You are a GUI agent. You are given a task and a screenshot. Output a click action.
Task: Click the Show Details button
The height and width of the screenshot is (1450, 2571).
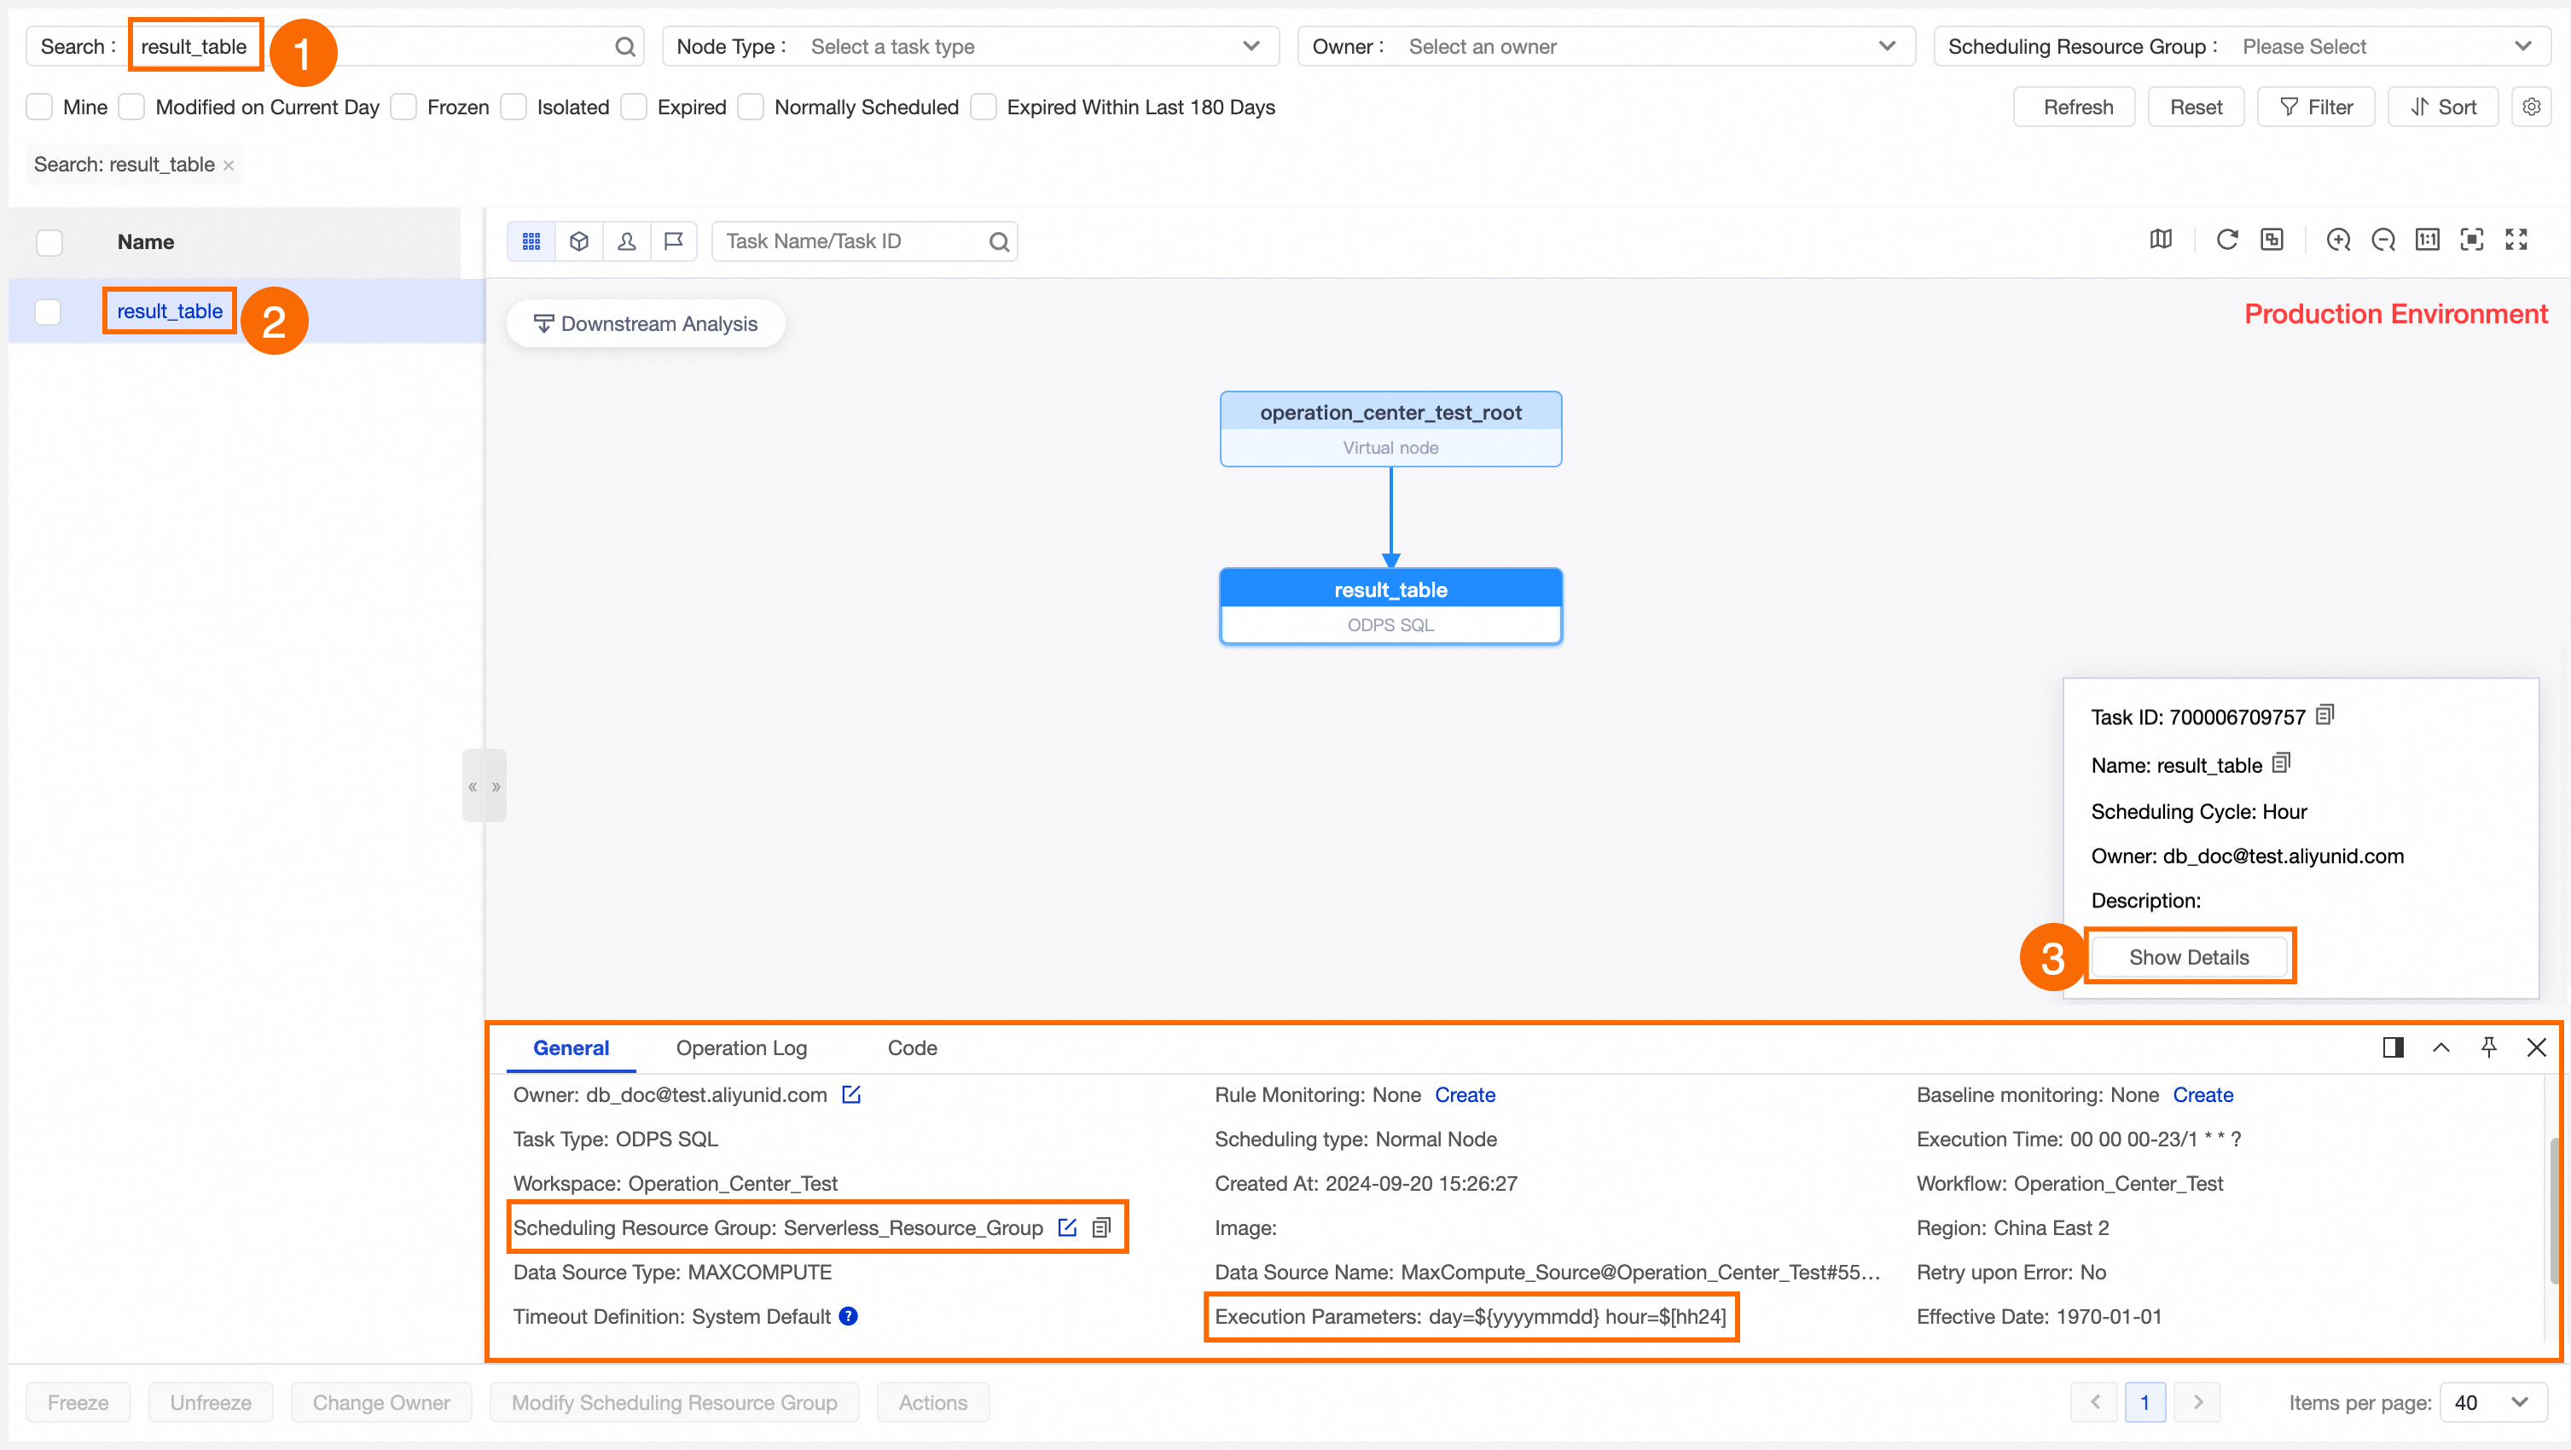[x=2188, y=957]
